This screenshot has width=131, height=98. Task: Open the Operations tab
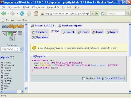pos(40,37)
